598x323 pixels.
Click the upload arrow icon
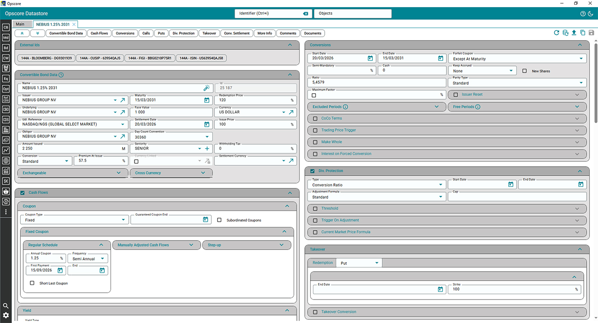click(574, 33)
